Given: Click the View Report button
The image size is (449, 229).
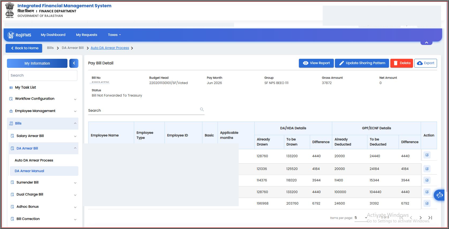Looking at the screenshot, I should [x=316, y=63].
